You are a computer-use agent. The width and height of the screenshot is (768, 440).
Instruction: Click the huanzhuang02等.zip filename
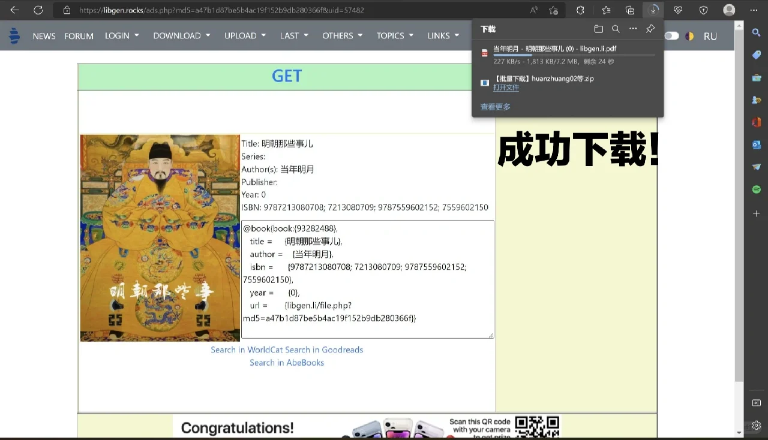[x=544, y=79]
